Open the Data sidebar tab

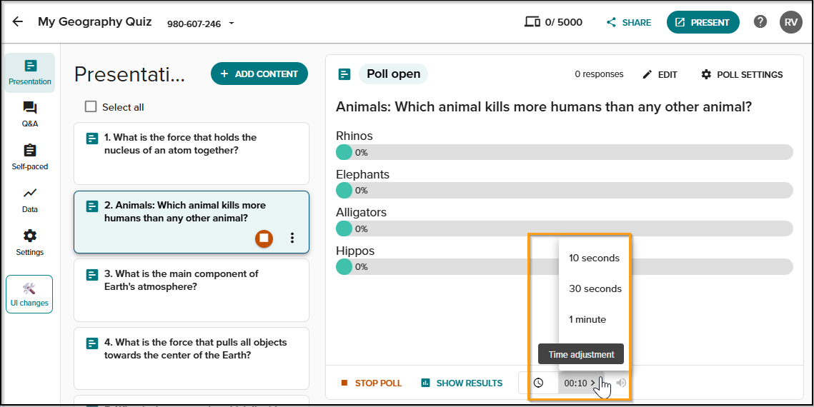click(29, 200)
